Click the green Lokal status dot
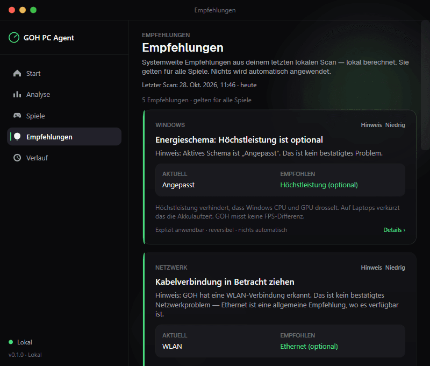The image size is (430, 366). (11, 342)
